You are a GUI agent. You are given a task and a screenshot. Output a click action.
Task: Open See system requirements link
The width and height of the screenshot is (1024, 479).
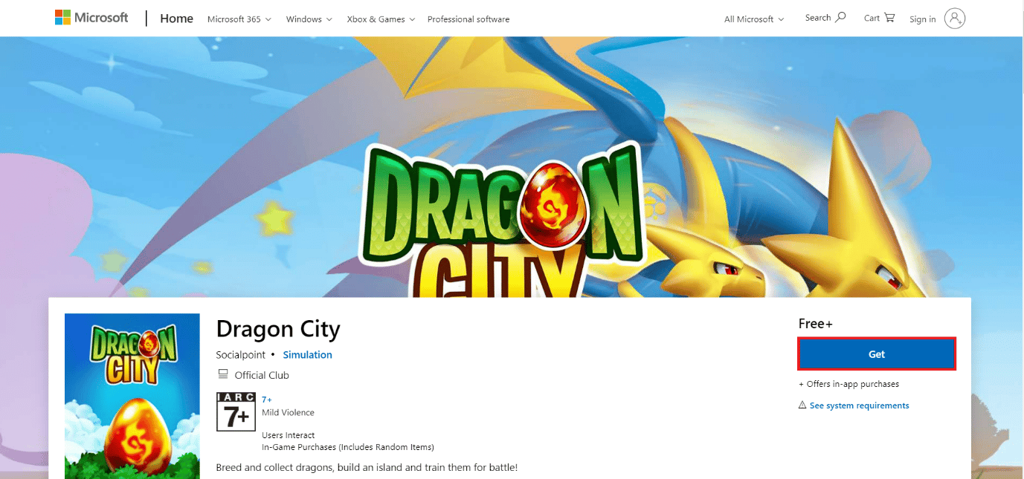point(859,405)
